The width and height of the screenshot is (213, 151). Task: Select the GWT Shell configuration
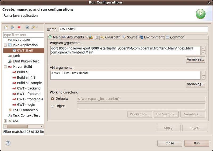click(x=23, y=50)
